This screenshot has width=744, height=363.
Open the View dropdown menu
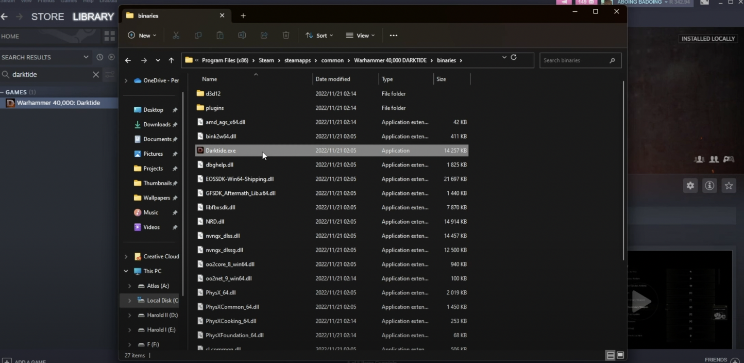pos(360,36)
